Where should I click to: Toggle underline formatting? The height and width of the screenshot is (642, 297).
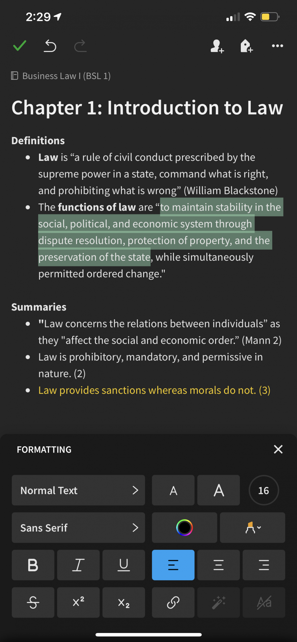[124, 565]
